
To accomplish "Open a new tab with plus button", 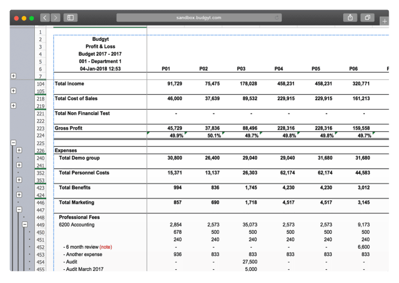I will (x=385, y=21).
